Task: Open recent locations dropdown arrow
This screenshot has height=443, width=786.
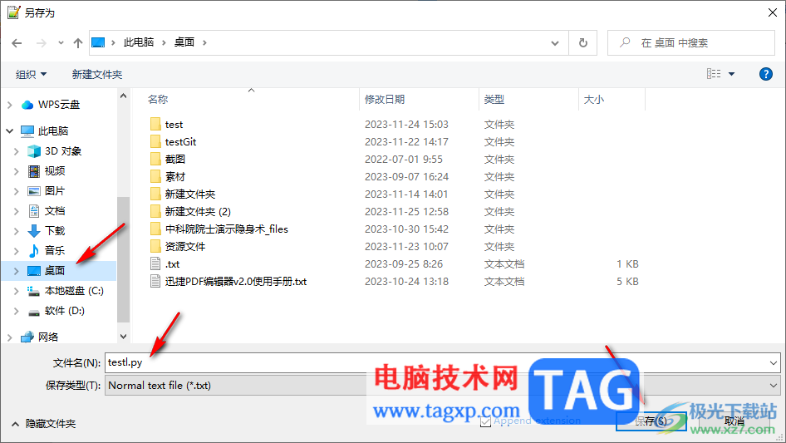Action: click(61, 43)
